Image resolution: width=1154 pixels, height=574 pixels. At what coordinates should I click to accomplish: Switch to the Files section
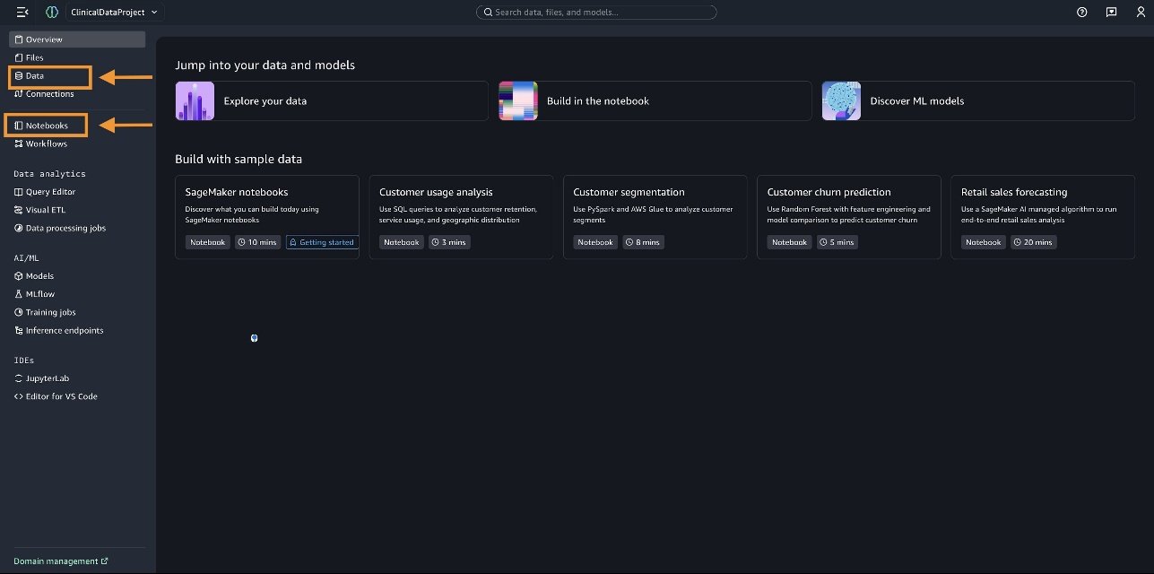click(x=32, y=57)
